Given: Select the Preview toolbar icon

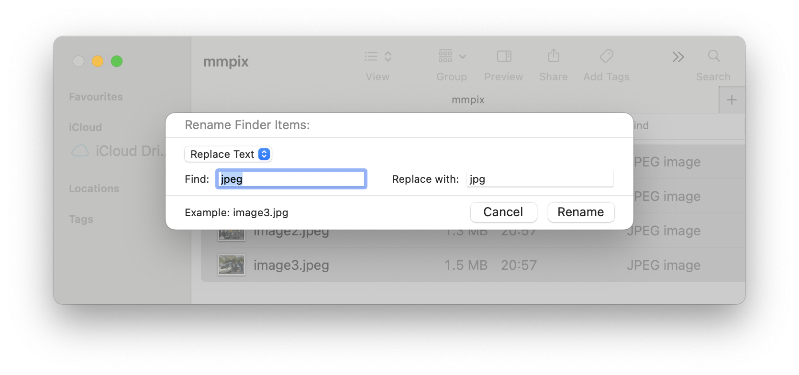Looking at the screenshot, I should (503, 56).
